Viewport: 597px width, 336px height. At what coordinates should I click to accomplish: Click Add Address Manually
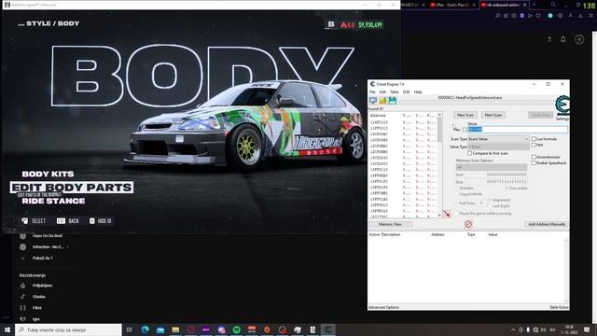point(547,224)
